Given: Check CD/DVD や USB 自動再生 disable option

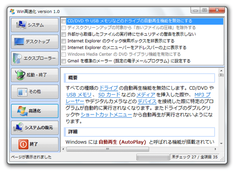Looking at the screenshot, I should pyautogui.click(x=64, y=21).
